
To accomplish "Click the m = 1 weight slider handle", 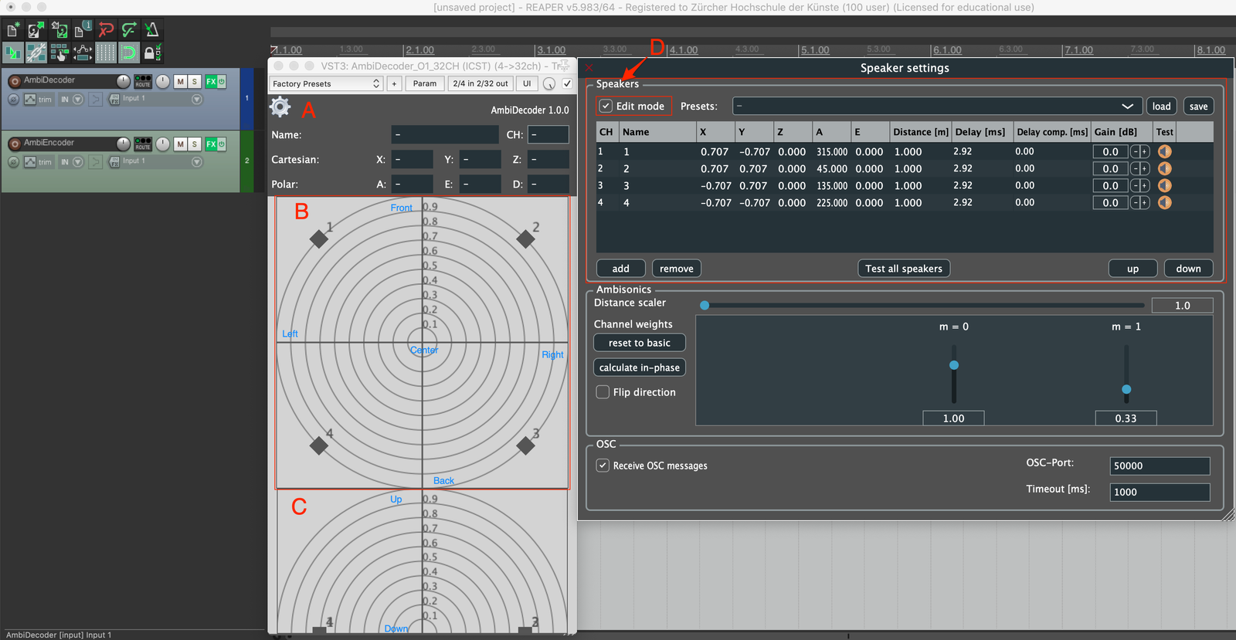I will click(x=1126, y=389).
